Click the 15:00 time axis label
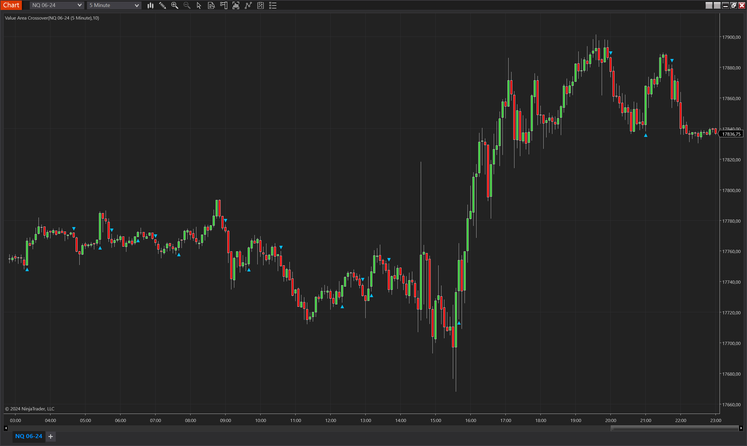Viewport: 747px width, 446px height. coord(436,420)
